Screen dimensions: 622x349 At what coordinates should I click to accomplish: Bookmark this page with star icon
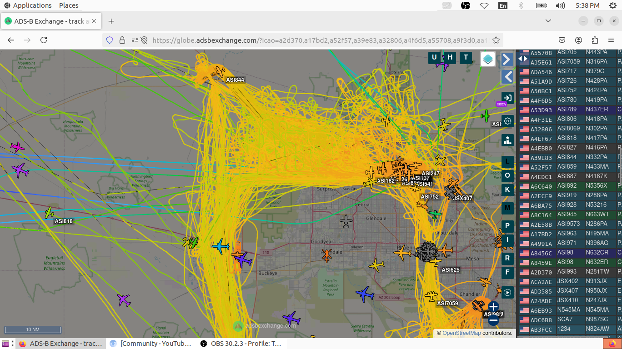click(496, 40)
